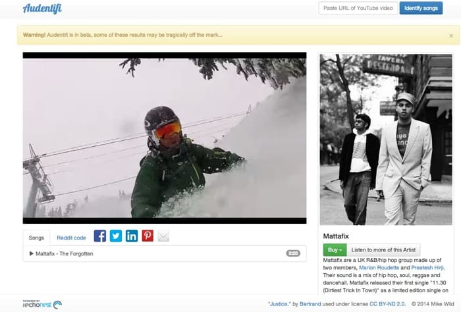461x312 pixels.
Task: Open the Marlon Roudette link
Action: pyautogui.click(x=379, y=267)
